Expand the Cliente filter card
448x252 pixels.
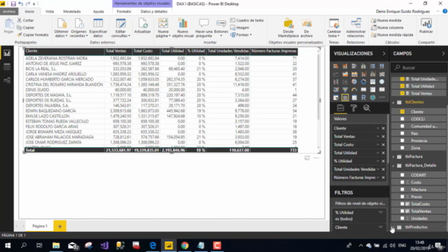click(x=381, y=227)
